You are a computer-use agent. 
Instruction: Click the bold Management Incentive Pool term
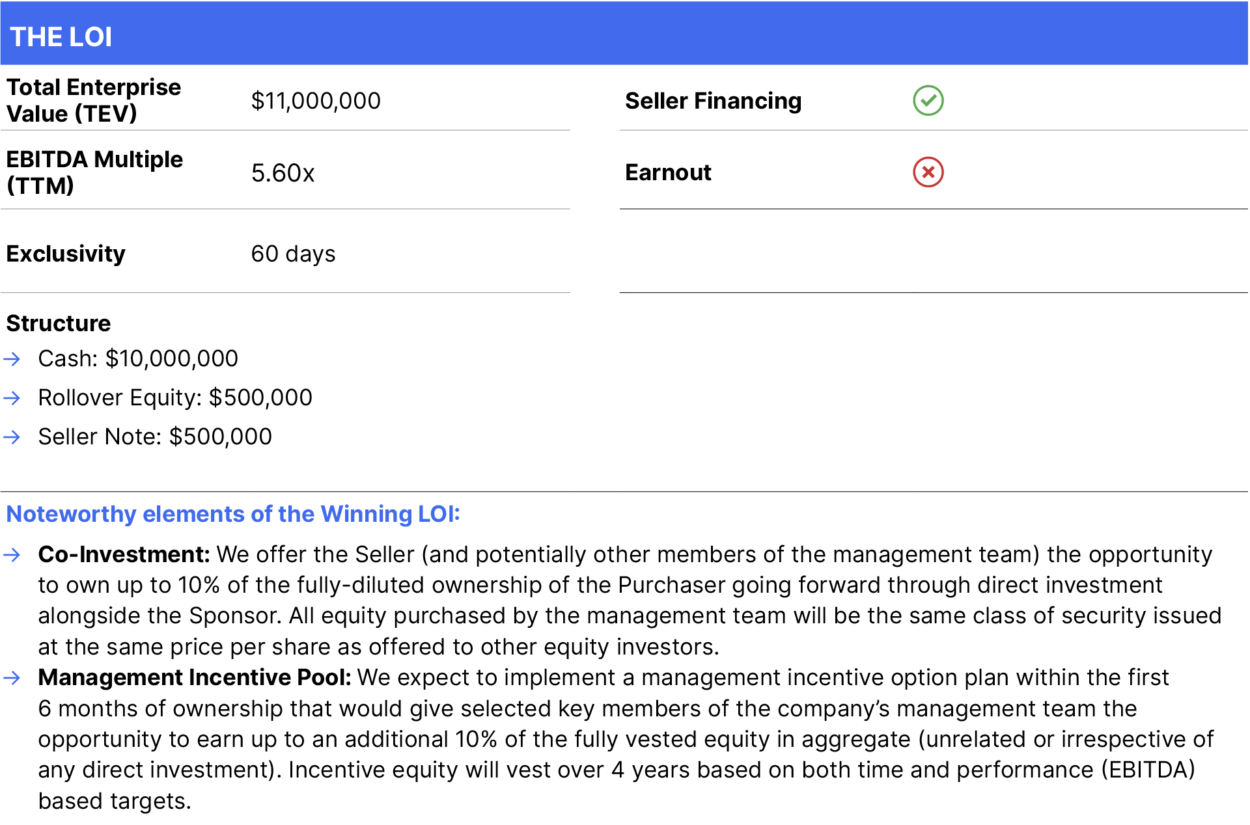coord(194,677)
